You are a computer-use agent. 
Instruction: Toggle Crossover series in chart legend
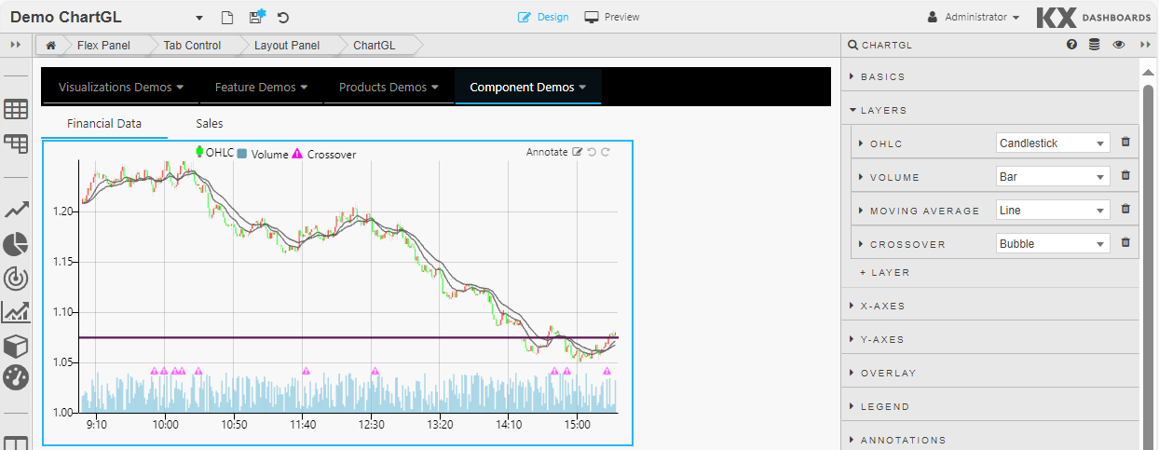point(325,155)
